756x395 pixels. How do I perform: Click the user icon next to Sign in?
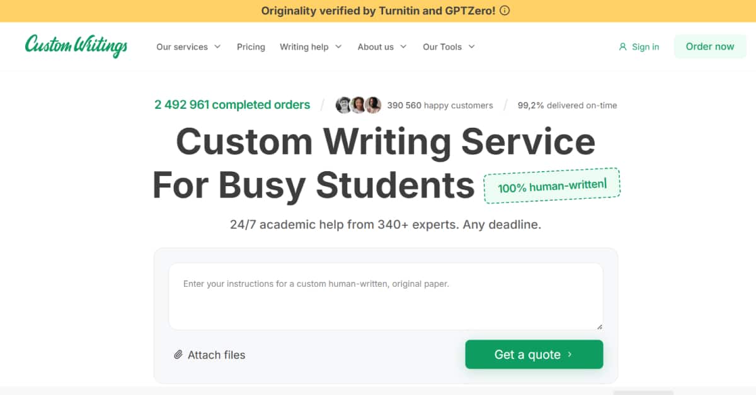pyautogui.click(x=623, y=47)
